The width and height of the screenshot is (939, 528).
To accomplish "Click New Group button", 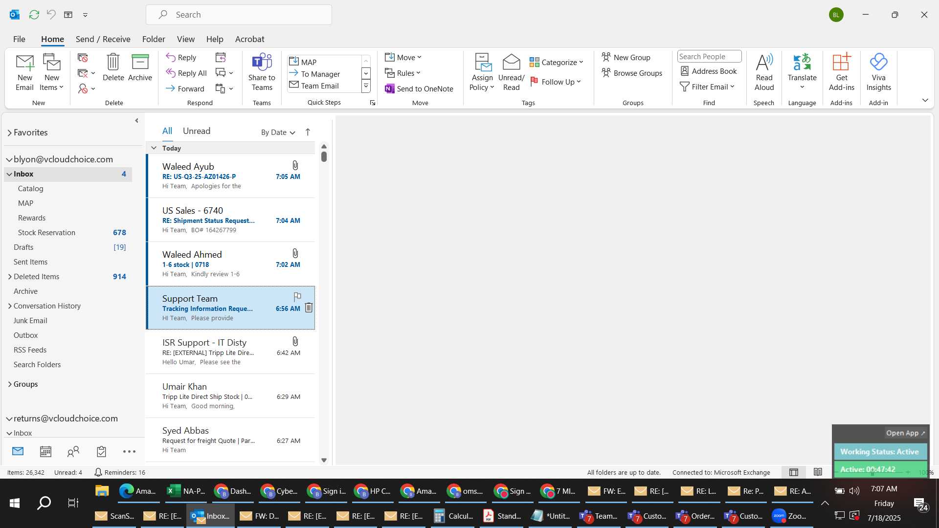I will (x=626, y=57).
